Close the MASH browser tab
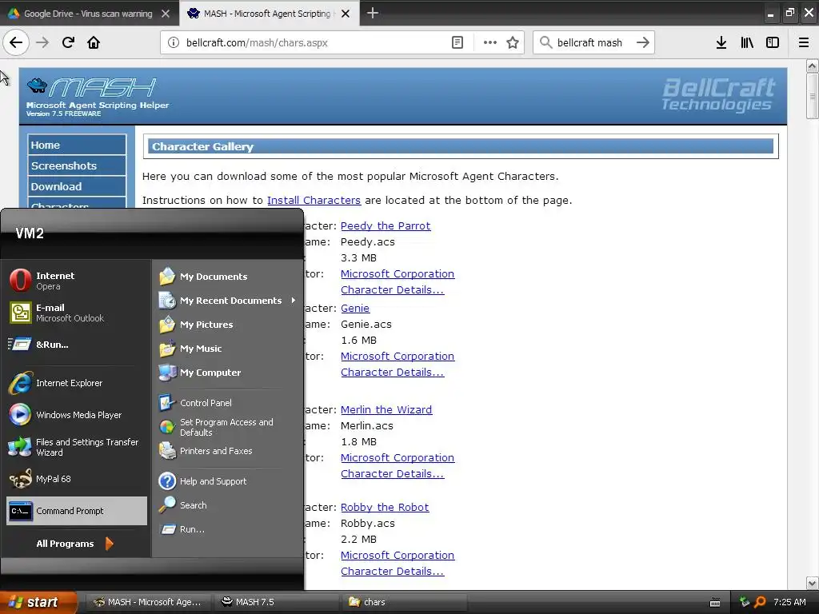The image size is (819, 614). (x=346, y=14)
